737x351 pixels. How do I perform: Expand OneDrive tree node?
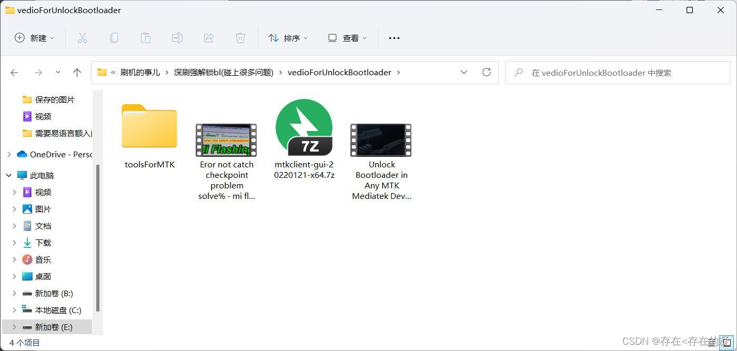(x=9, y=154)
